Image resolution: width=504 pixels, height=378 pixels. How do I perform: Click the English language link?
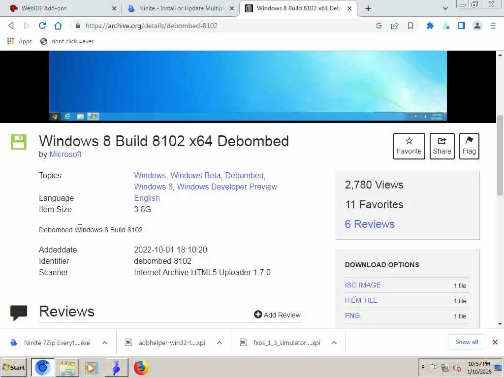pyautogui.click(x=147, y=198)
